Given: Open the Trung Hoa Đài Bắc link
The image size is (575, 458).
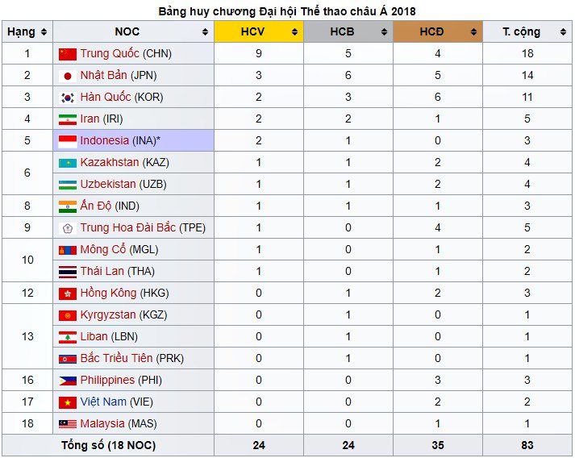Looking at the screenshot, I should (127, 228).
